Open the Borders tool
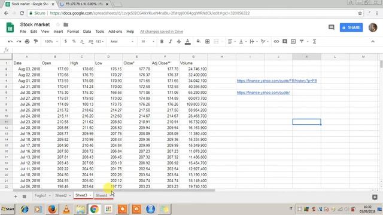Viewport: 383px width, 215px height. click(x=208, y=41)
